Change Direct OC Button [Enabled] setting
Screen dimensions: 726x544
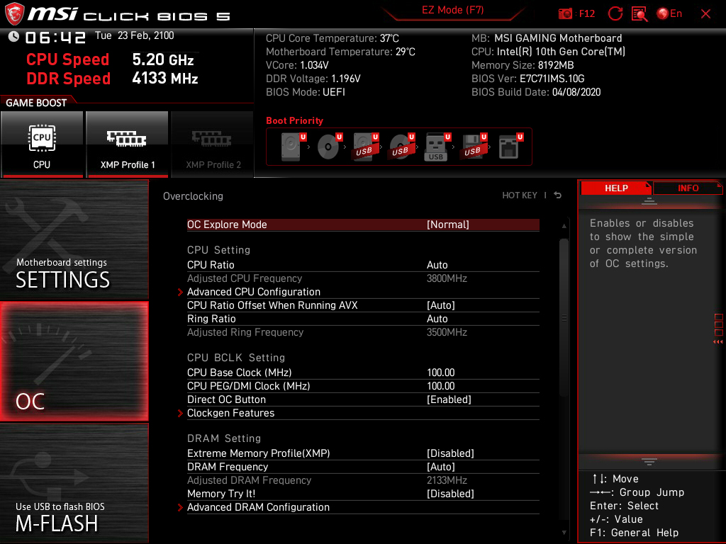tap(363, 399)
